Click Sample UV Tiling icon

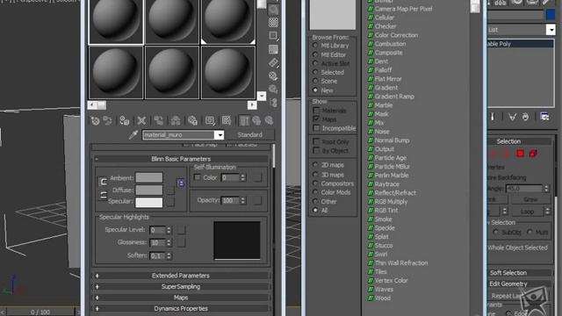point(273,35)
